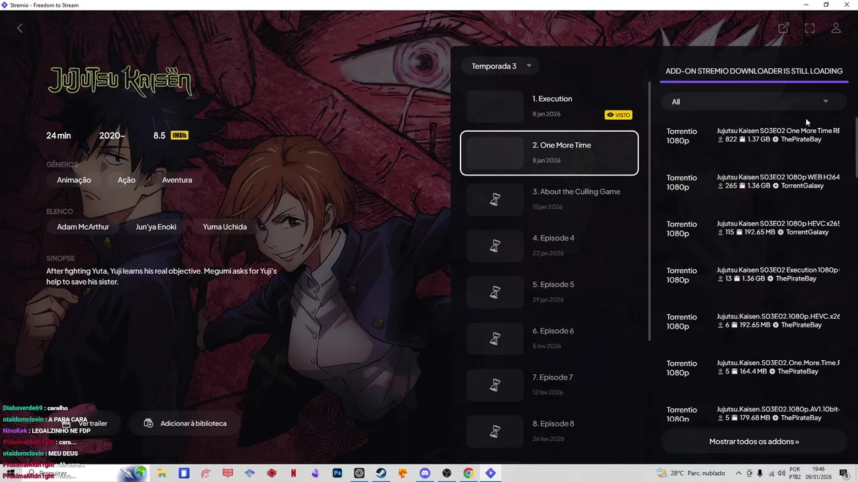Open cast member Jun'ya Enoki

click(156, 227)
